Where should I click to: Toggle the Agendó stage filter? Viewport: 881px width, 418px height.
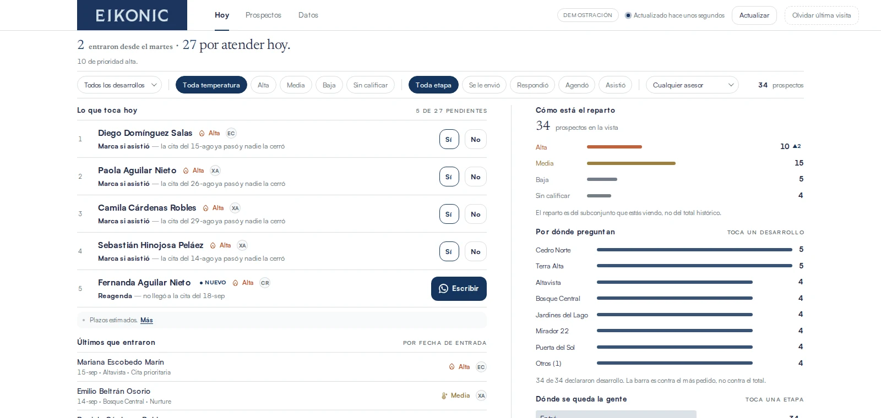(577, 85)
